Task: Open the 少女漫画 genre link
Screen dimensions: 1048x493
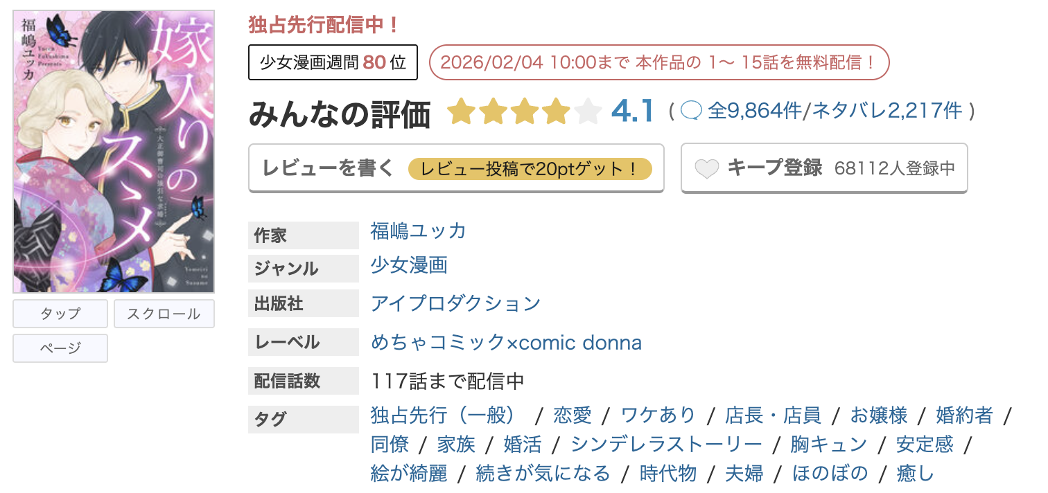Action: point(408,266)
